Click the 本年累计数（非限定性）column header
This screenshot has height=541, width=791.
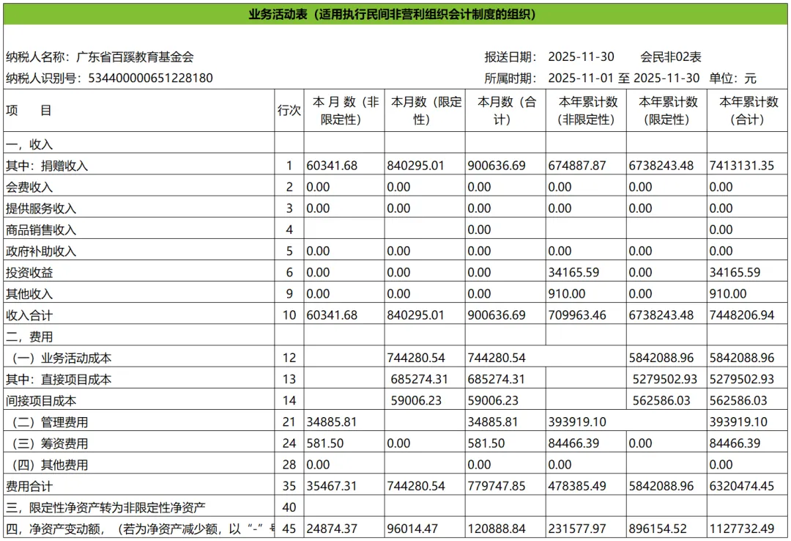586,111
